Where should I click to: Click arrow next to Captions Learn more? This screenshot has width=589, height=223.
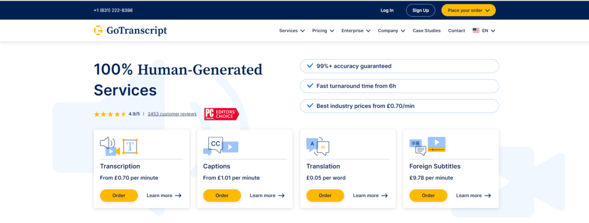click(x=281, y=195)
